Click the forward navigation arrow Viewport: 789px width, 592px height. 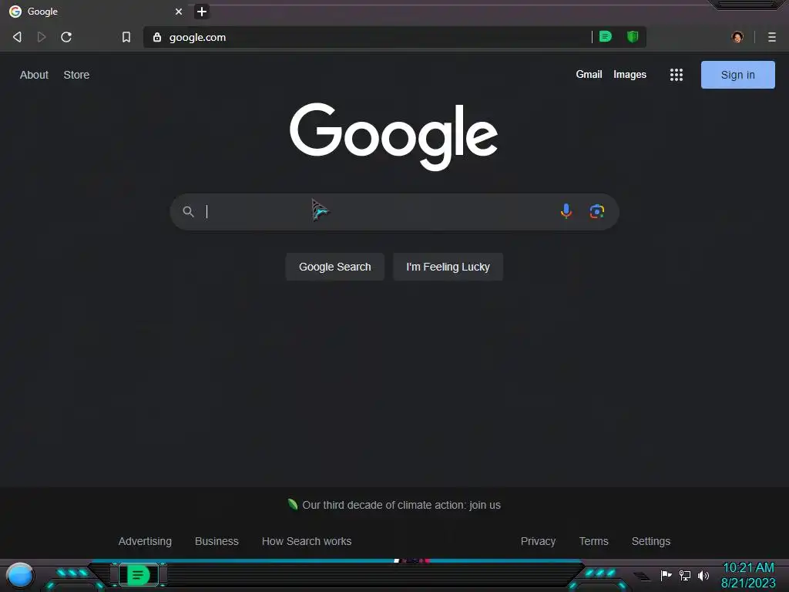(x=42, y=37)
